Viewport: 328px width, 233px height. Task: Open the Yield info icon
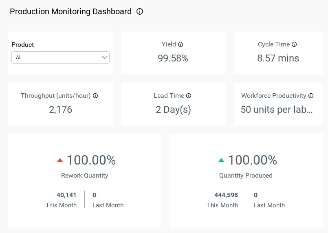pyautogui.click(x=181, y=44)
